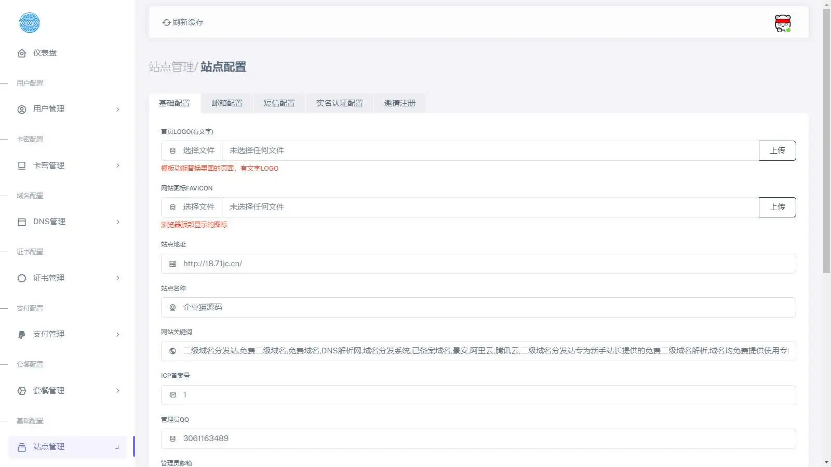Viewport: 831px width, 467px height.
Task: Click the site logo globe icon top-left
Action: [x=30, y=22]
